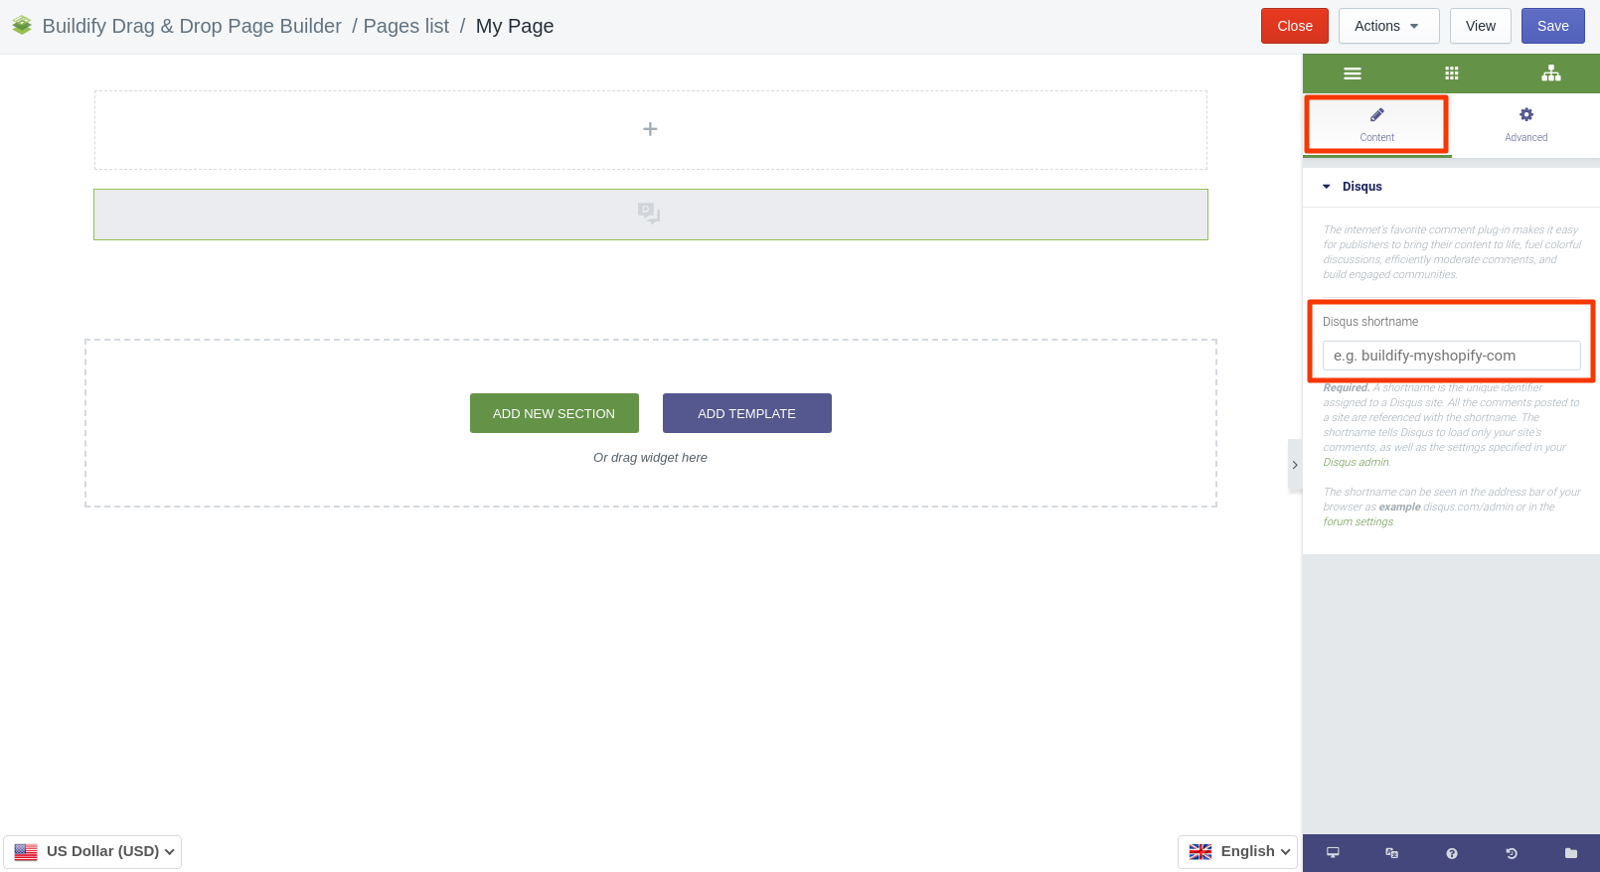The width and height of the screenshot is (1600, 872).
Task: Click ADD TEMPLATE button
Action: point(747,413)
